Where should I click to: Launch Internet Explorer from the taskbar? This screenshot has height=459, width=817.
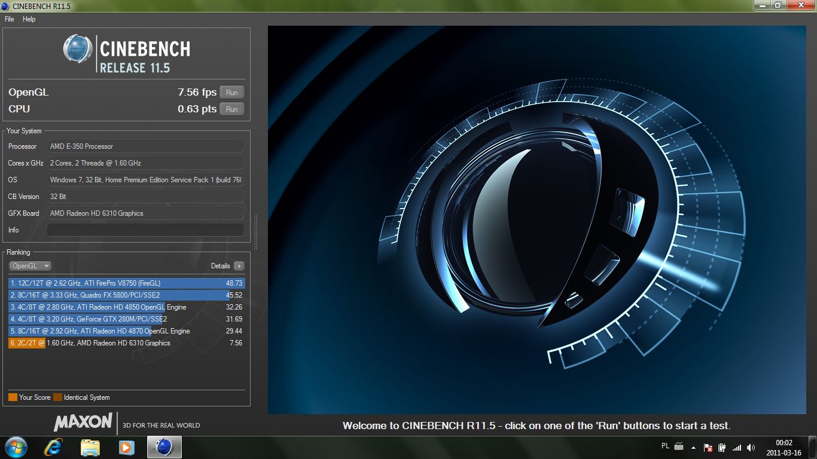click(53, 447)
